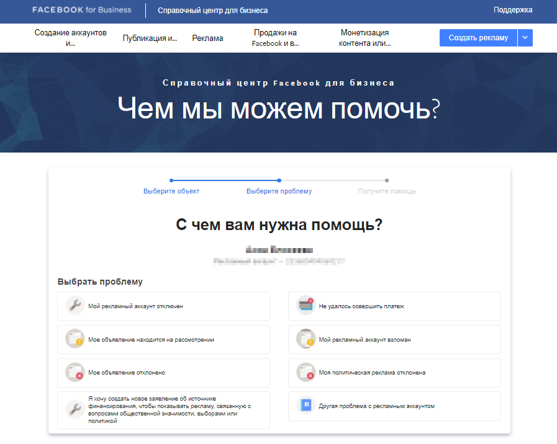Click the blue icon for other ad account problem
Screen dimensions: 557x444
tap(306, 406)
